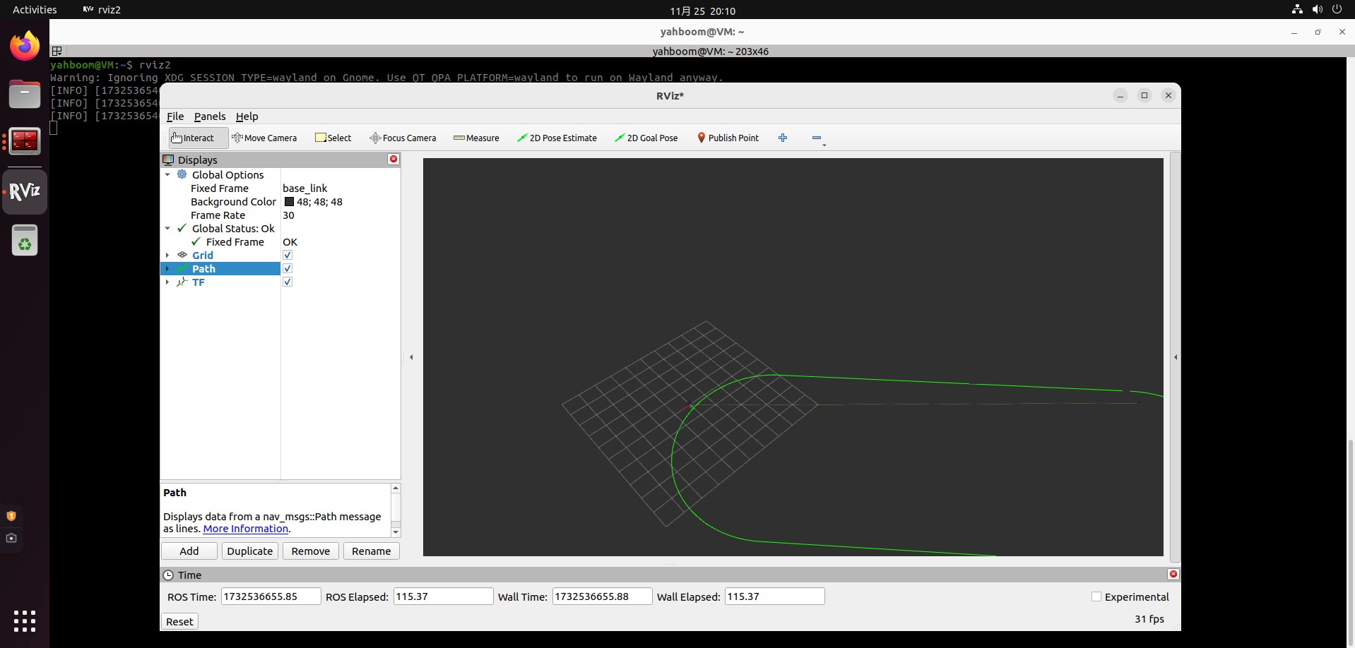1355x648 pixels.
Task: Enable the Experimental checkbox
Action: click(1096, 597)
